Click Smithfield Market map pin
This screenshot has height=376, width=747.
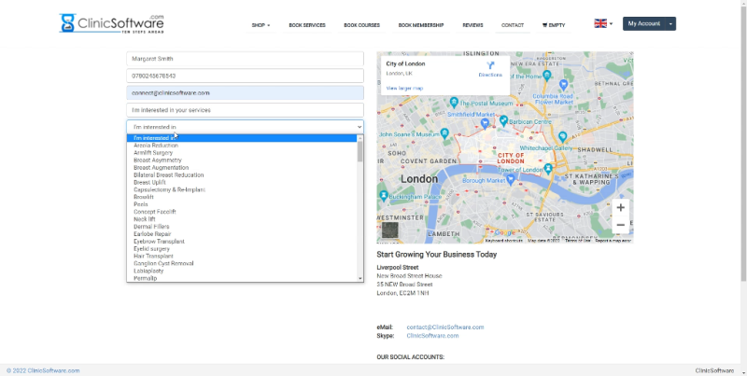point(485,123)
